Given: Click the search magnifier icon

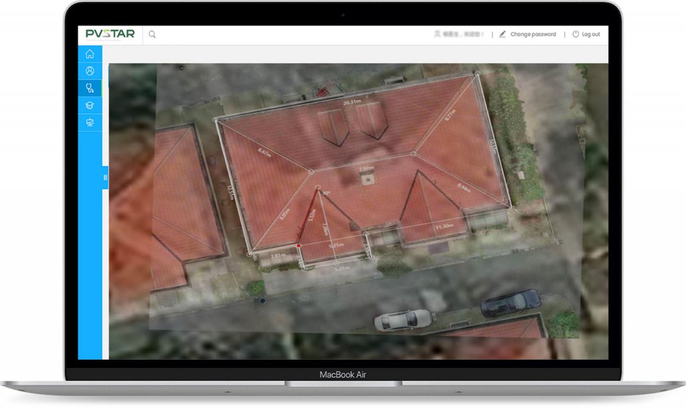Looking at the screenshot, I should tap(152, 34).
